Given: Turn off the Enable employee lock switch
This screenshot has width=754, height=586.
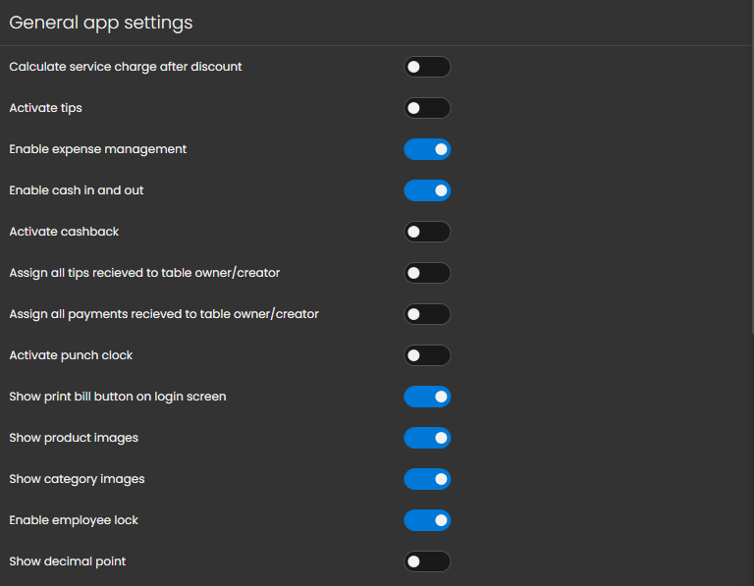Looking at the screenshot, I should click(427, 520).
